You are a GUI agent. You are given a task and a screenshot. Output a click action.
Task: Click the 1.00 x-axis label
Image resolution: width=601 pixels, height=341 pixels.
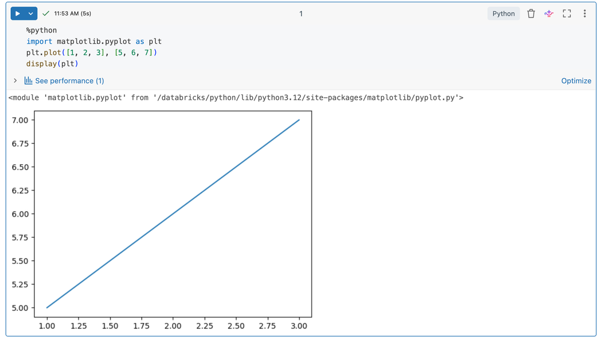click(x=47, y=326)
